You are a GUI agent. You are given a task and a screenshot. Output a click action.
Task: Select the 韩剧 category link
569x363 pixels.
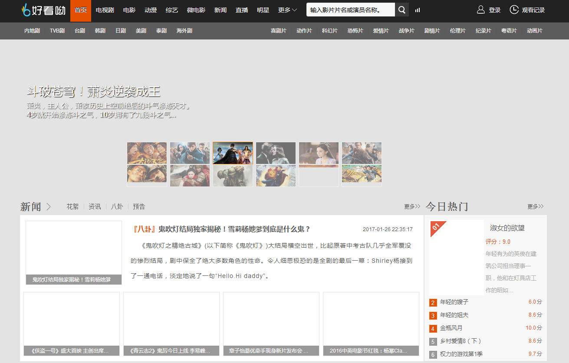[x=100, y=31]
